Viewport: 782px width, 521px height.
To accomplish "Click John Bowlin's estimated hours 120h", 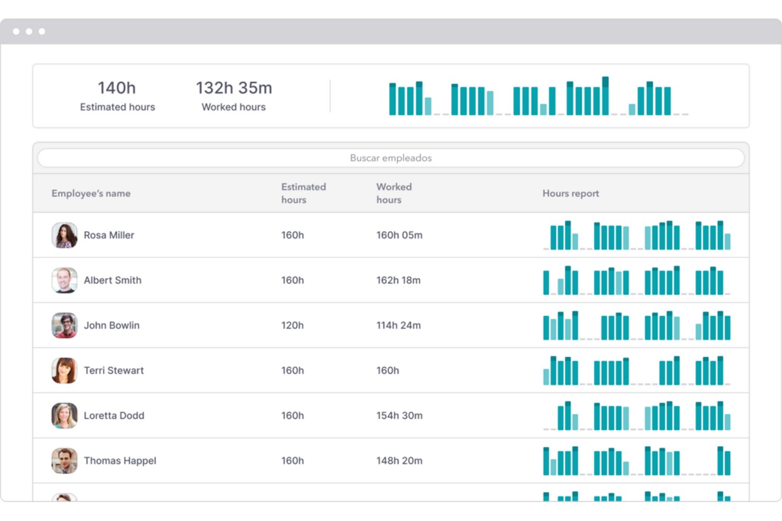I will tap(292, 325).
